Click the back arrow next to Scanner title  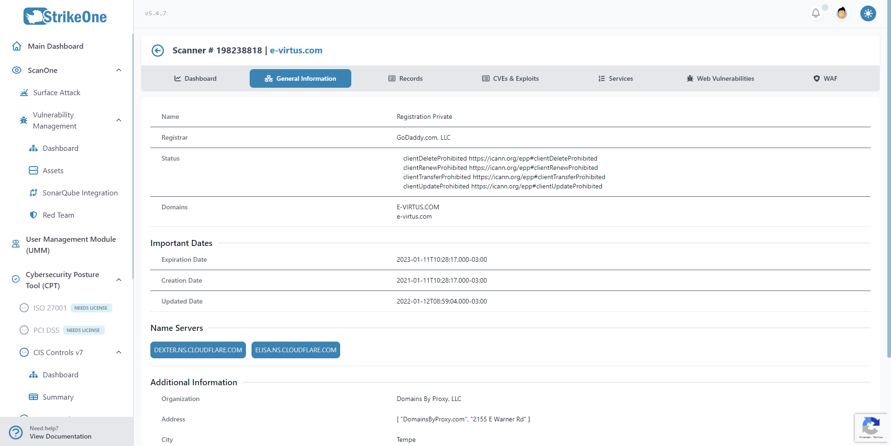click(158, 50)
